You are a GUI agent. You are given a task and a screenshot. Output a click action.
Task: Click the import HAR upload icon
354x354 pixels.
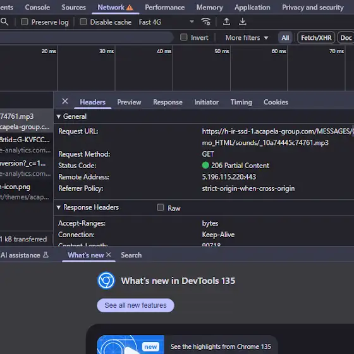pyautogui.click(x=226, y=22)
